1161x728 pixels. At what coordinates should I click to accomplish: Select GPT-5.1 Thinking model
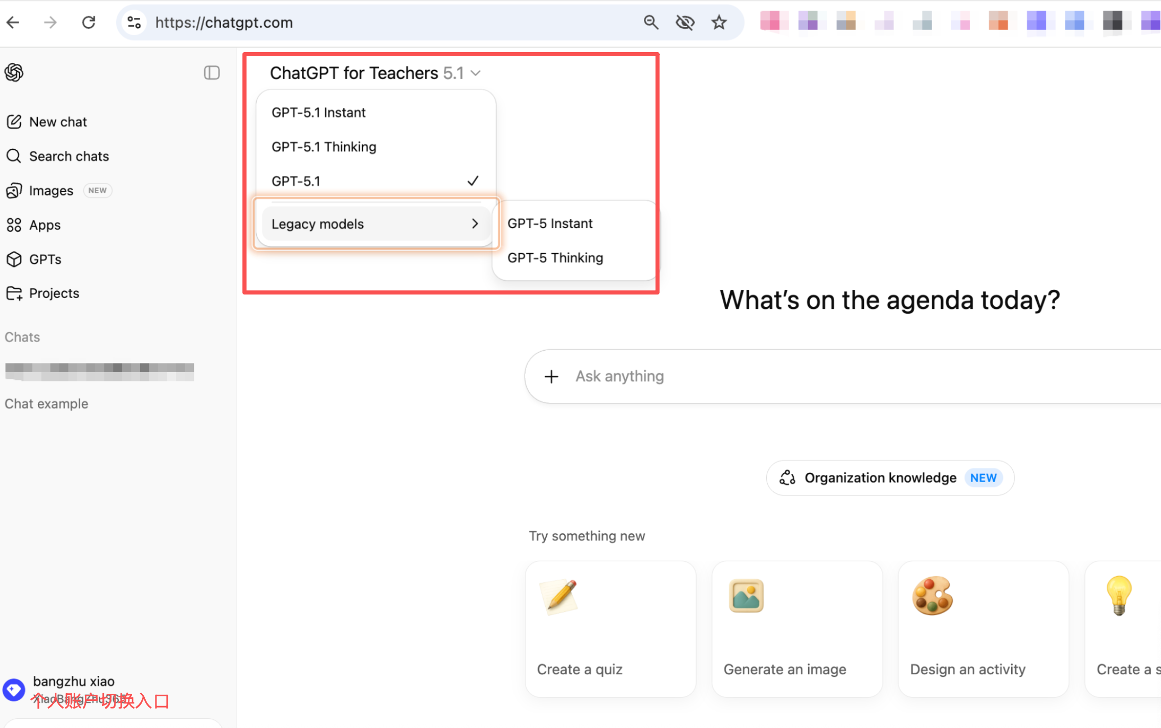(x=376, y=147)
